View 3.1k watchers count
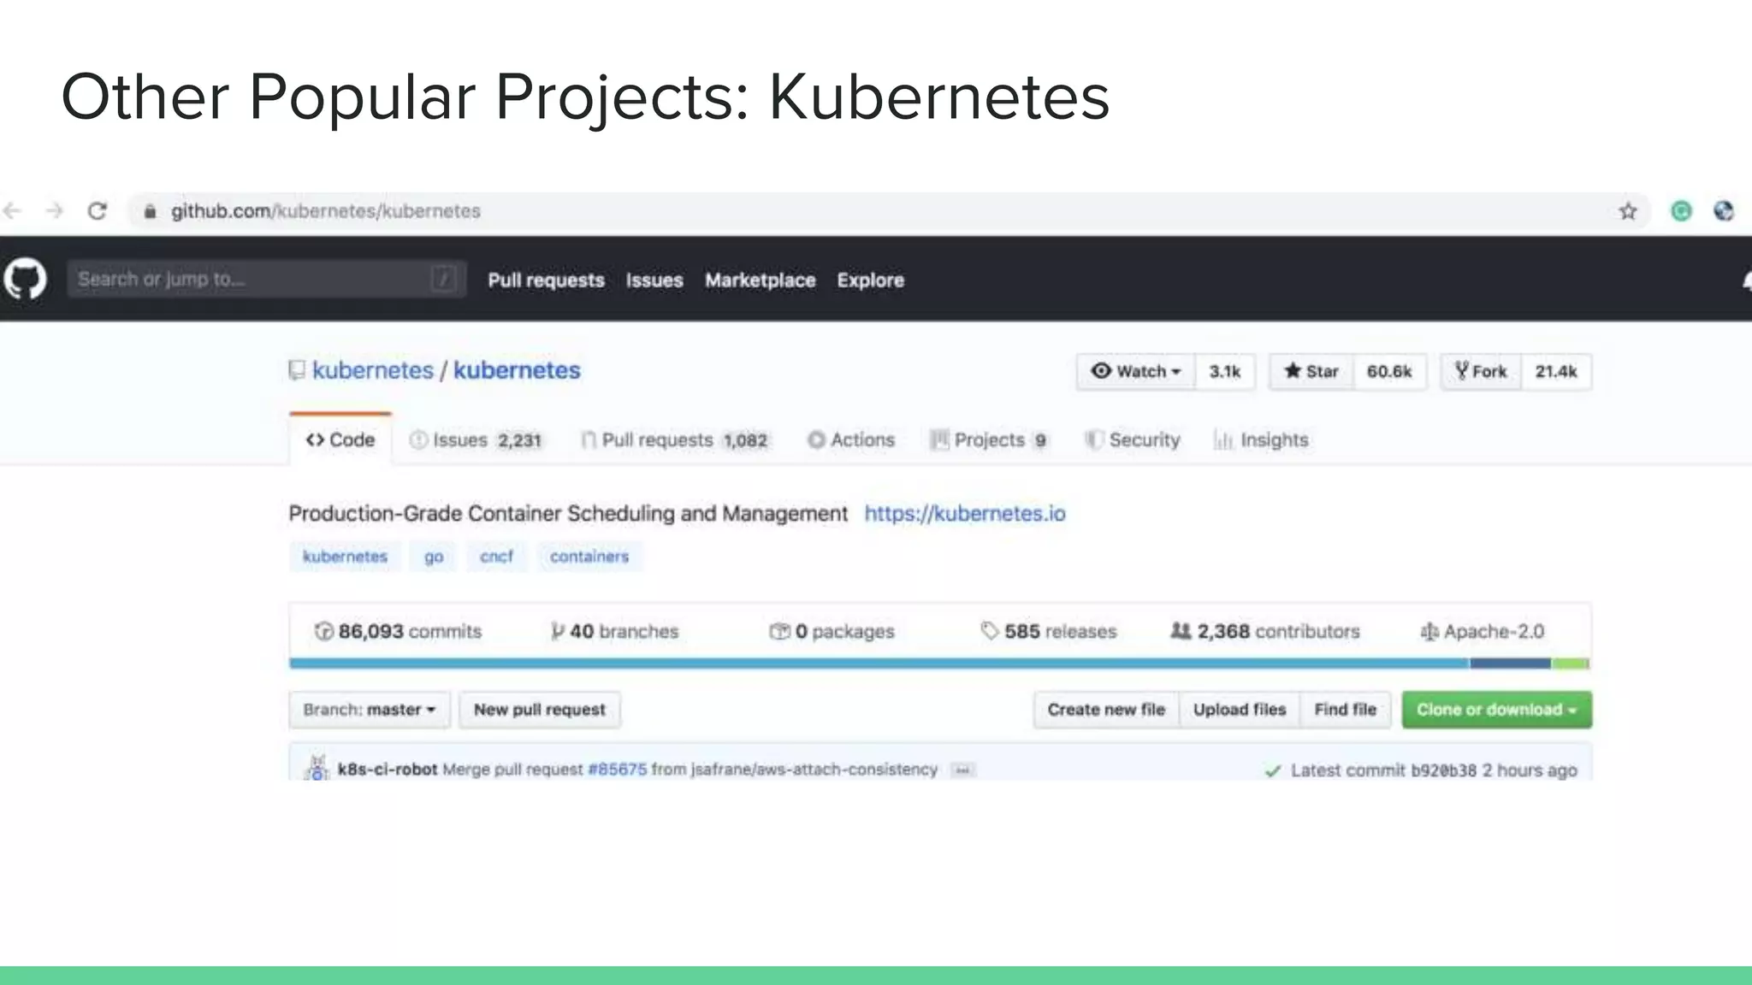 click(1225, 371)
